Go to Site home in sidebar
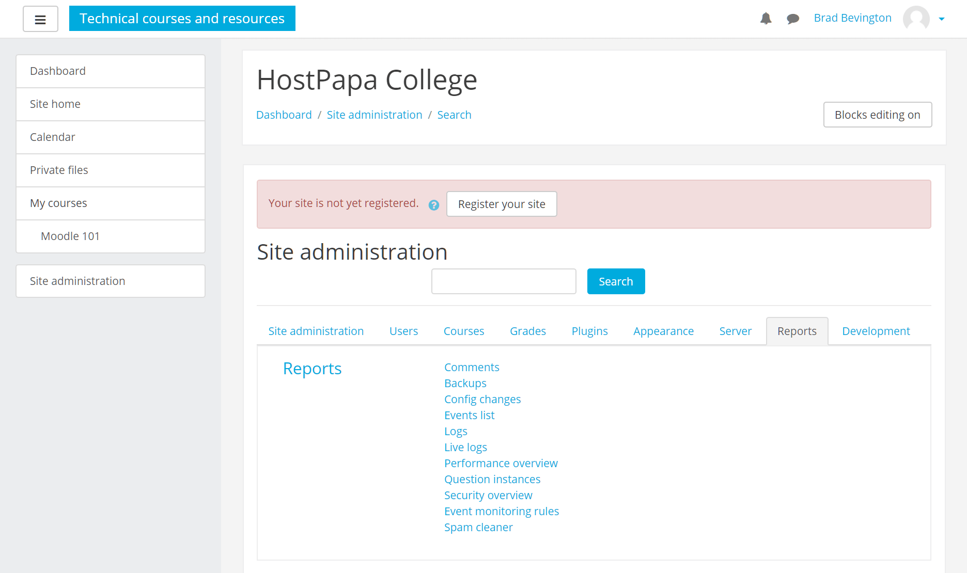This screenshot has width=967, height=573. pos(111,104)
